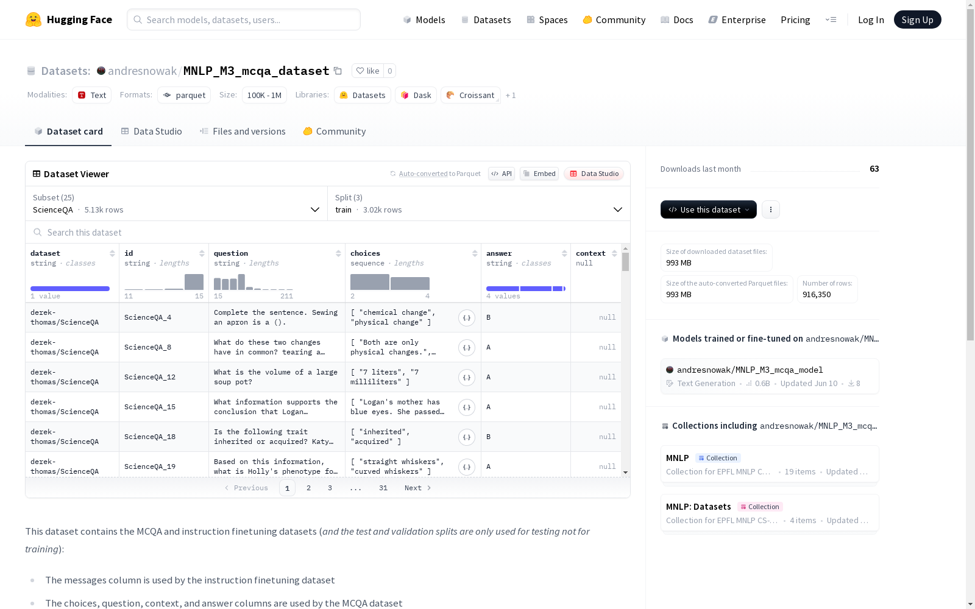Click the Log In link
975x609 pixels.
871,19
